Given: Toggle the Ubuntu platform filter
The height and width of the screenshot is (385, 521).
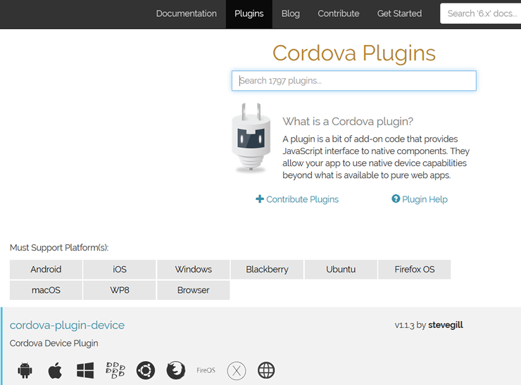Looking at the screenshot, I should point(341,270).
